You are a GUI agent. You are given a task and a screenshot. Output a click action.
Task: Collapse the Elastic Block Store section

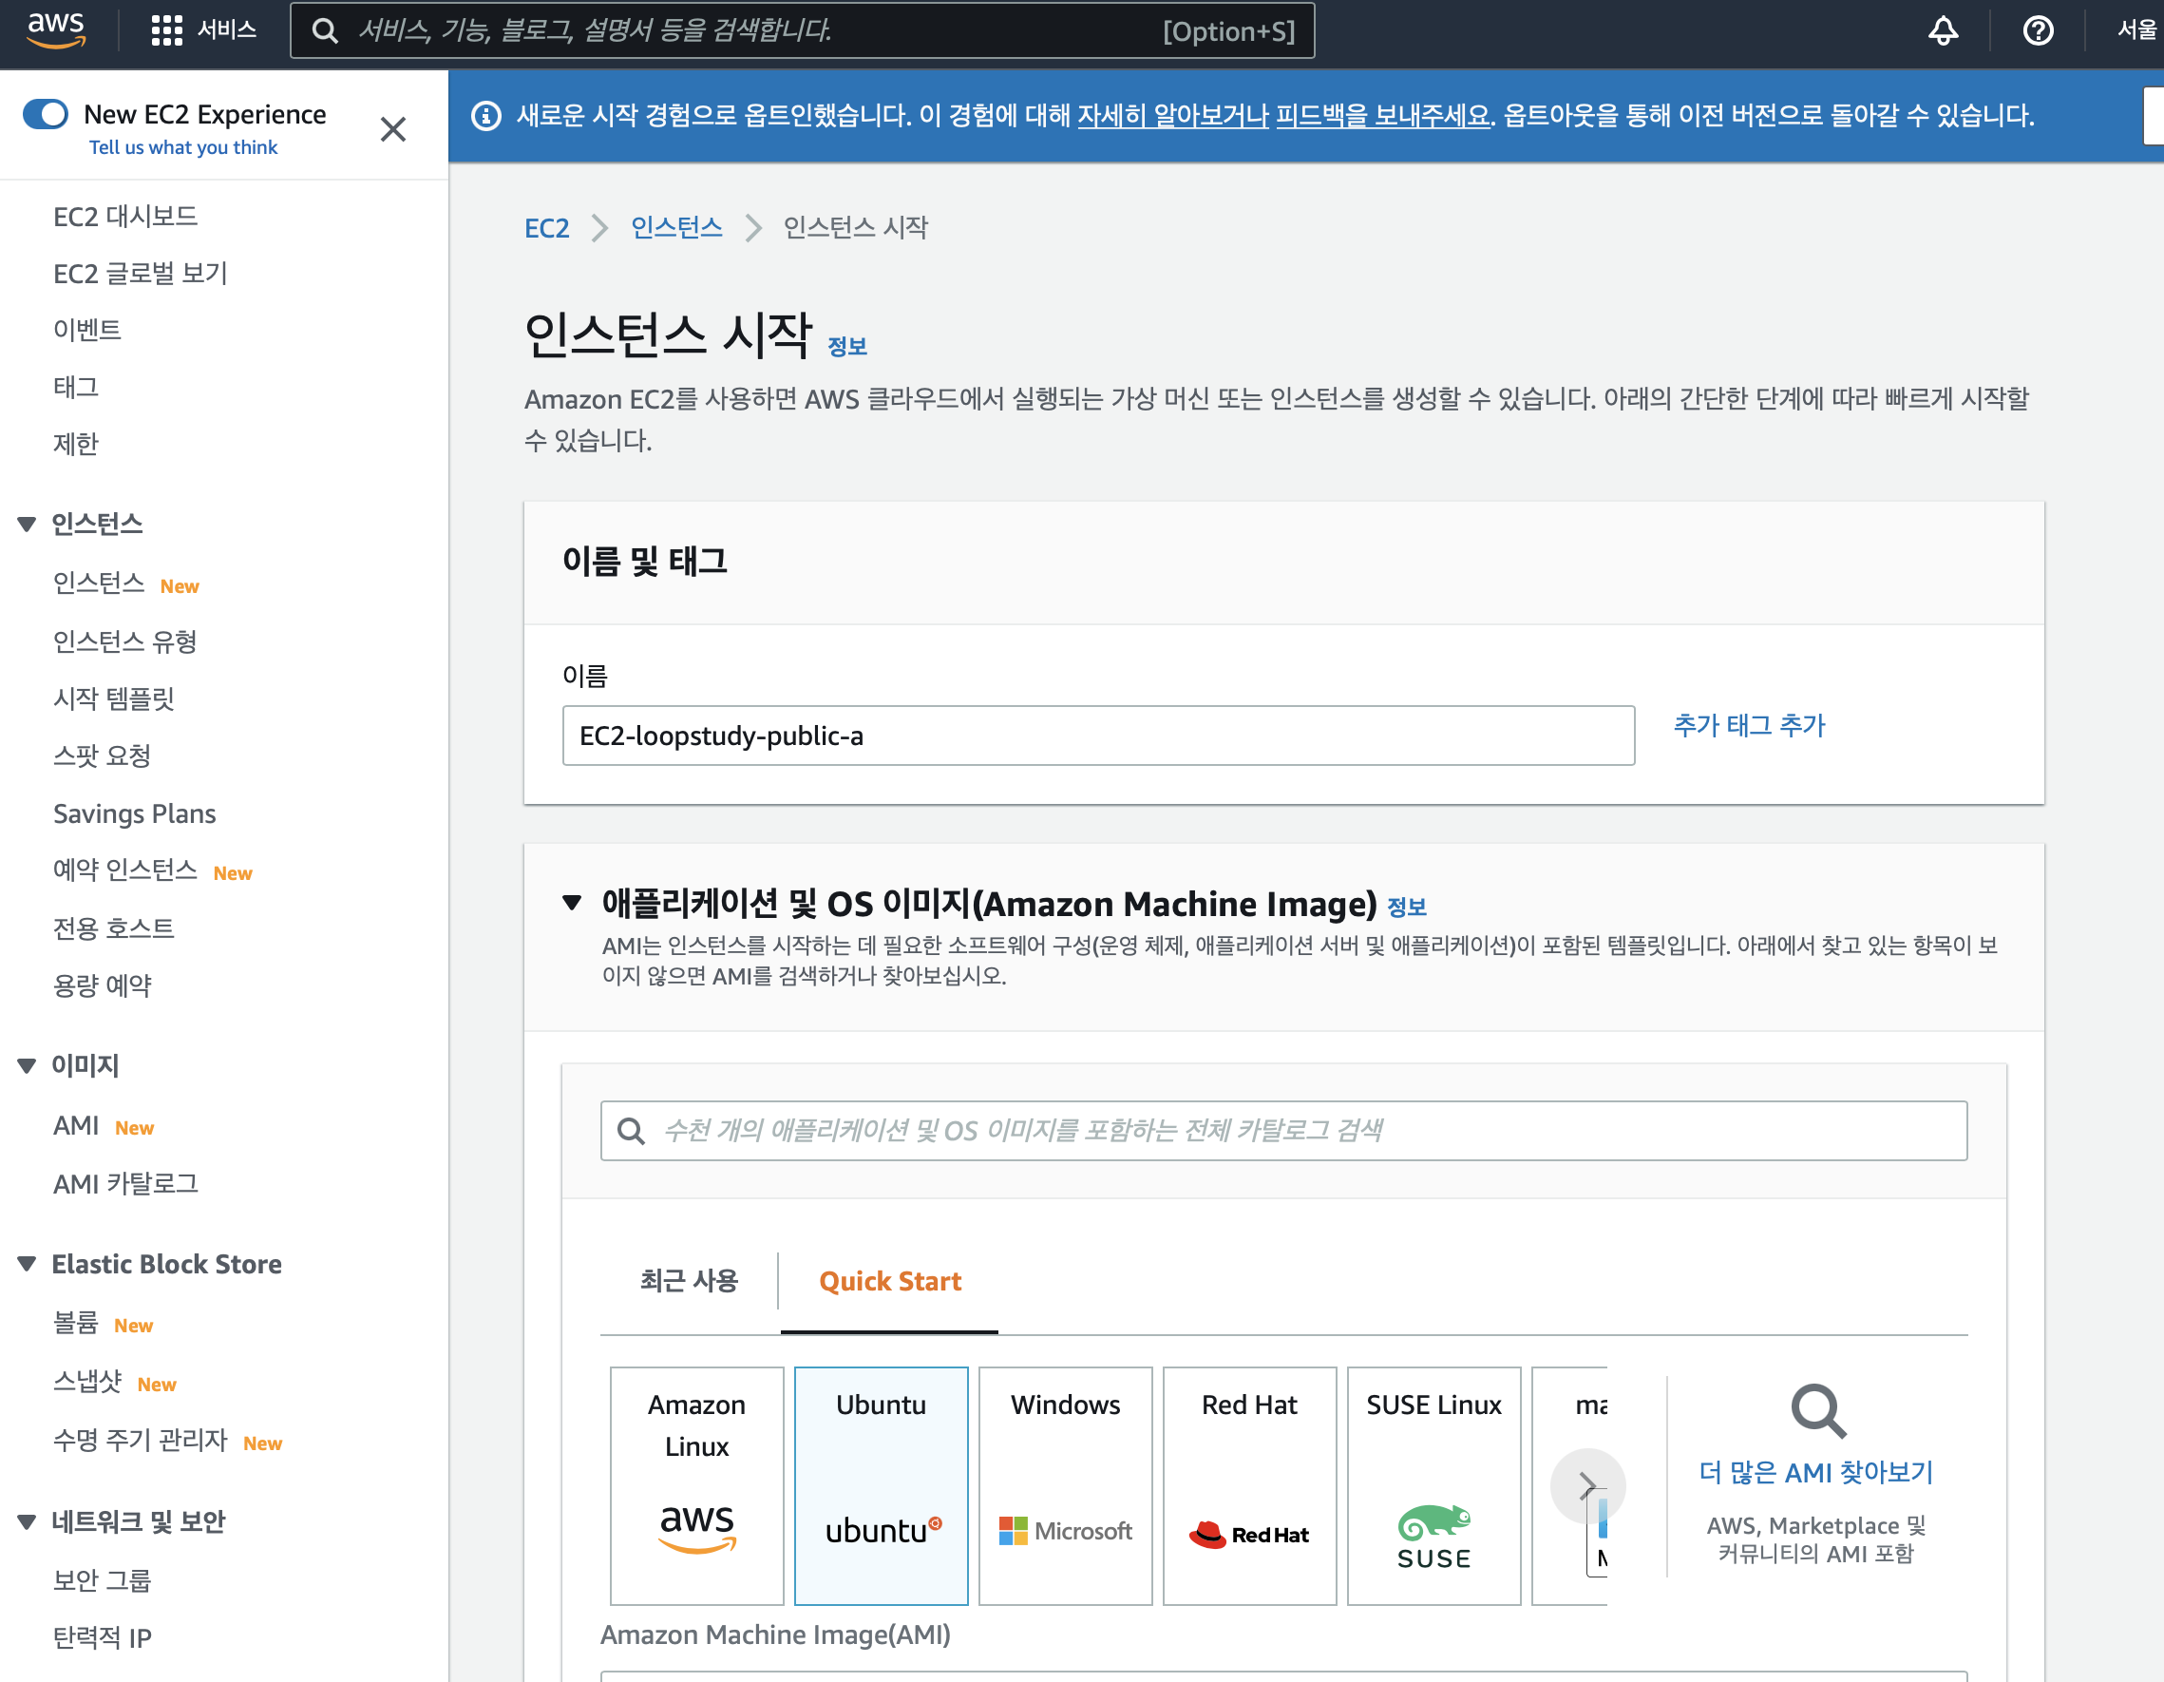coord(27,1263)
